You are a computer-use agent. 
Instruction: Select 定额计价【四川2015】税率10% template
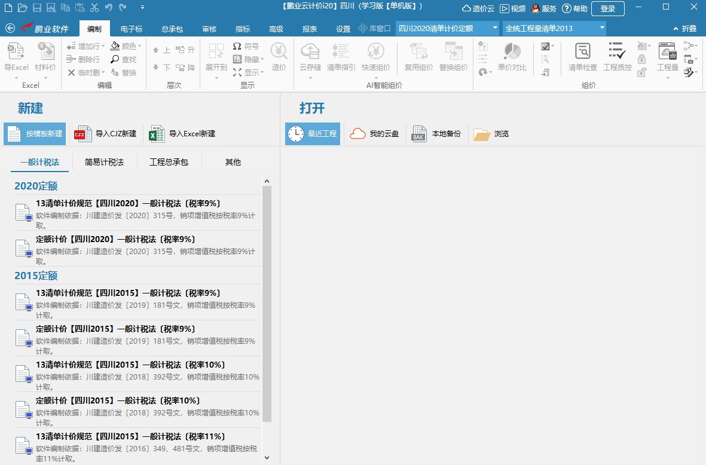pyautogui.click(x=137, y=410)
